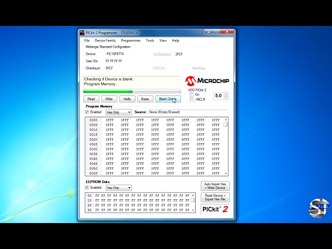Open EEPROM Data Hex Only dropdown

click(x=119, y=188)
